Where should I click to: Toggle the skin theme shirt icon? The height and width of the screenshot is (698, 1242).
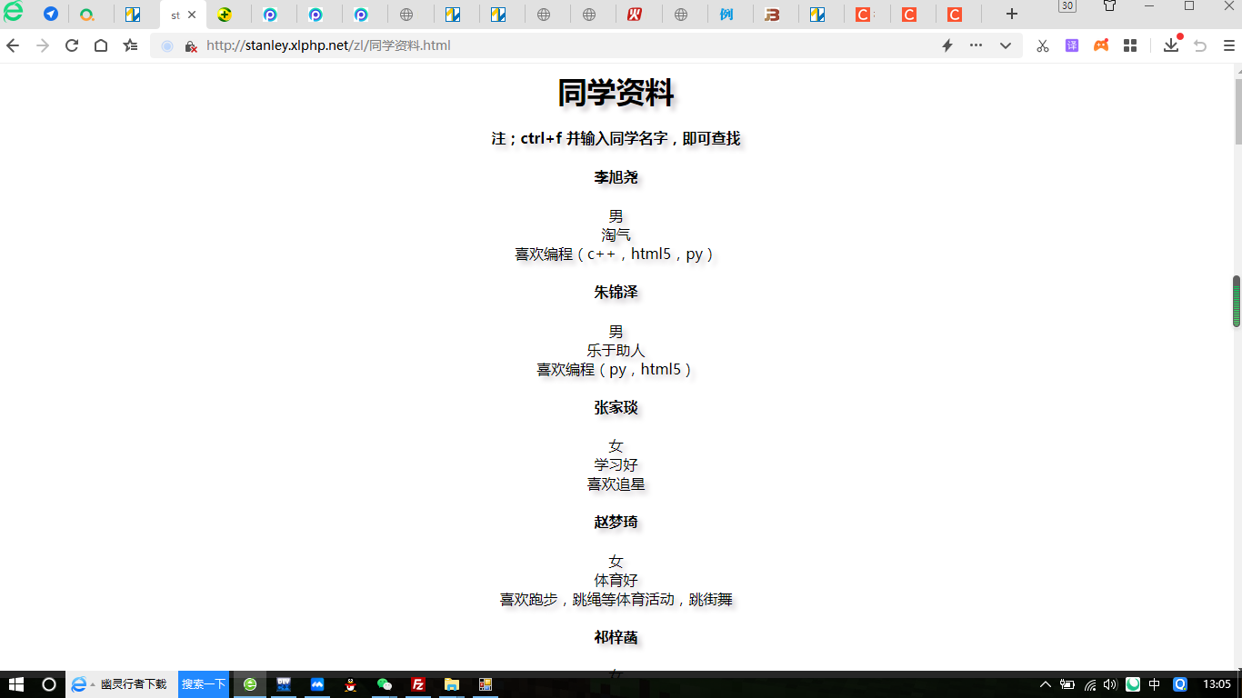[1109, 6]
